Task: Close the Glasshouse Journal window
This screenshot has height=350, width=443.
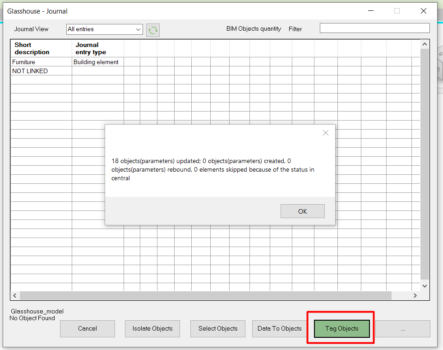Action: pyautogui.click(x=424, y=11)
